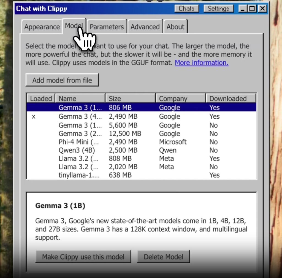Open the Advanced tab
This screenshot has height=278, width=282.
click(145, 27)
